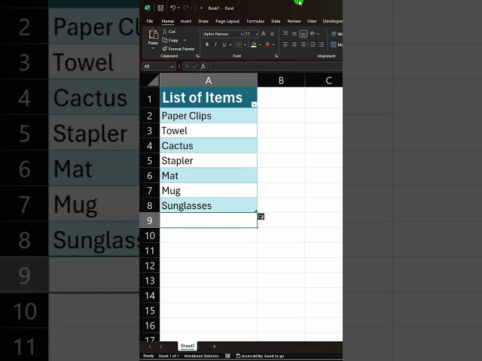
Task: Expand underline style options arrow
Action: (230, 45)
